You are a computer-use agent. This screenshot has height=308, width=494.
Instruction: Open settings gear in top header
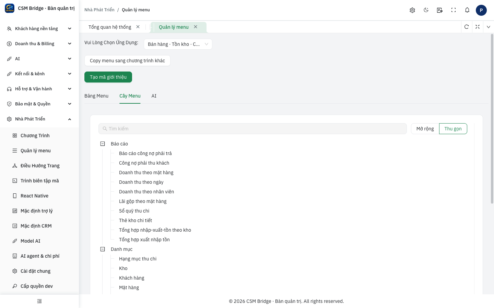412,10
